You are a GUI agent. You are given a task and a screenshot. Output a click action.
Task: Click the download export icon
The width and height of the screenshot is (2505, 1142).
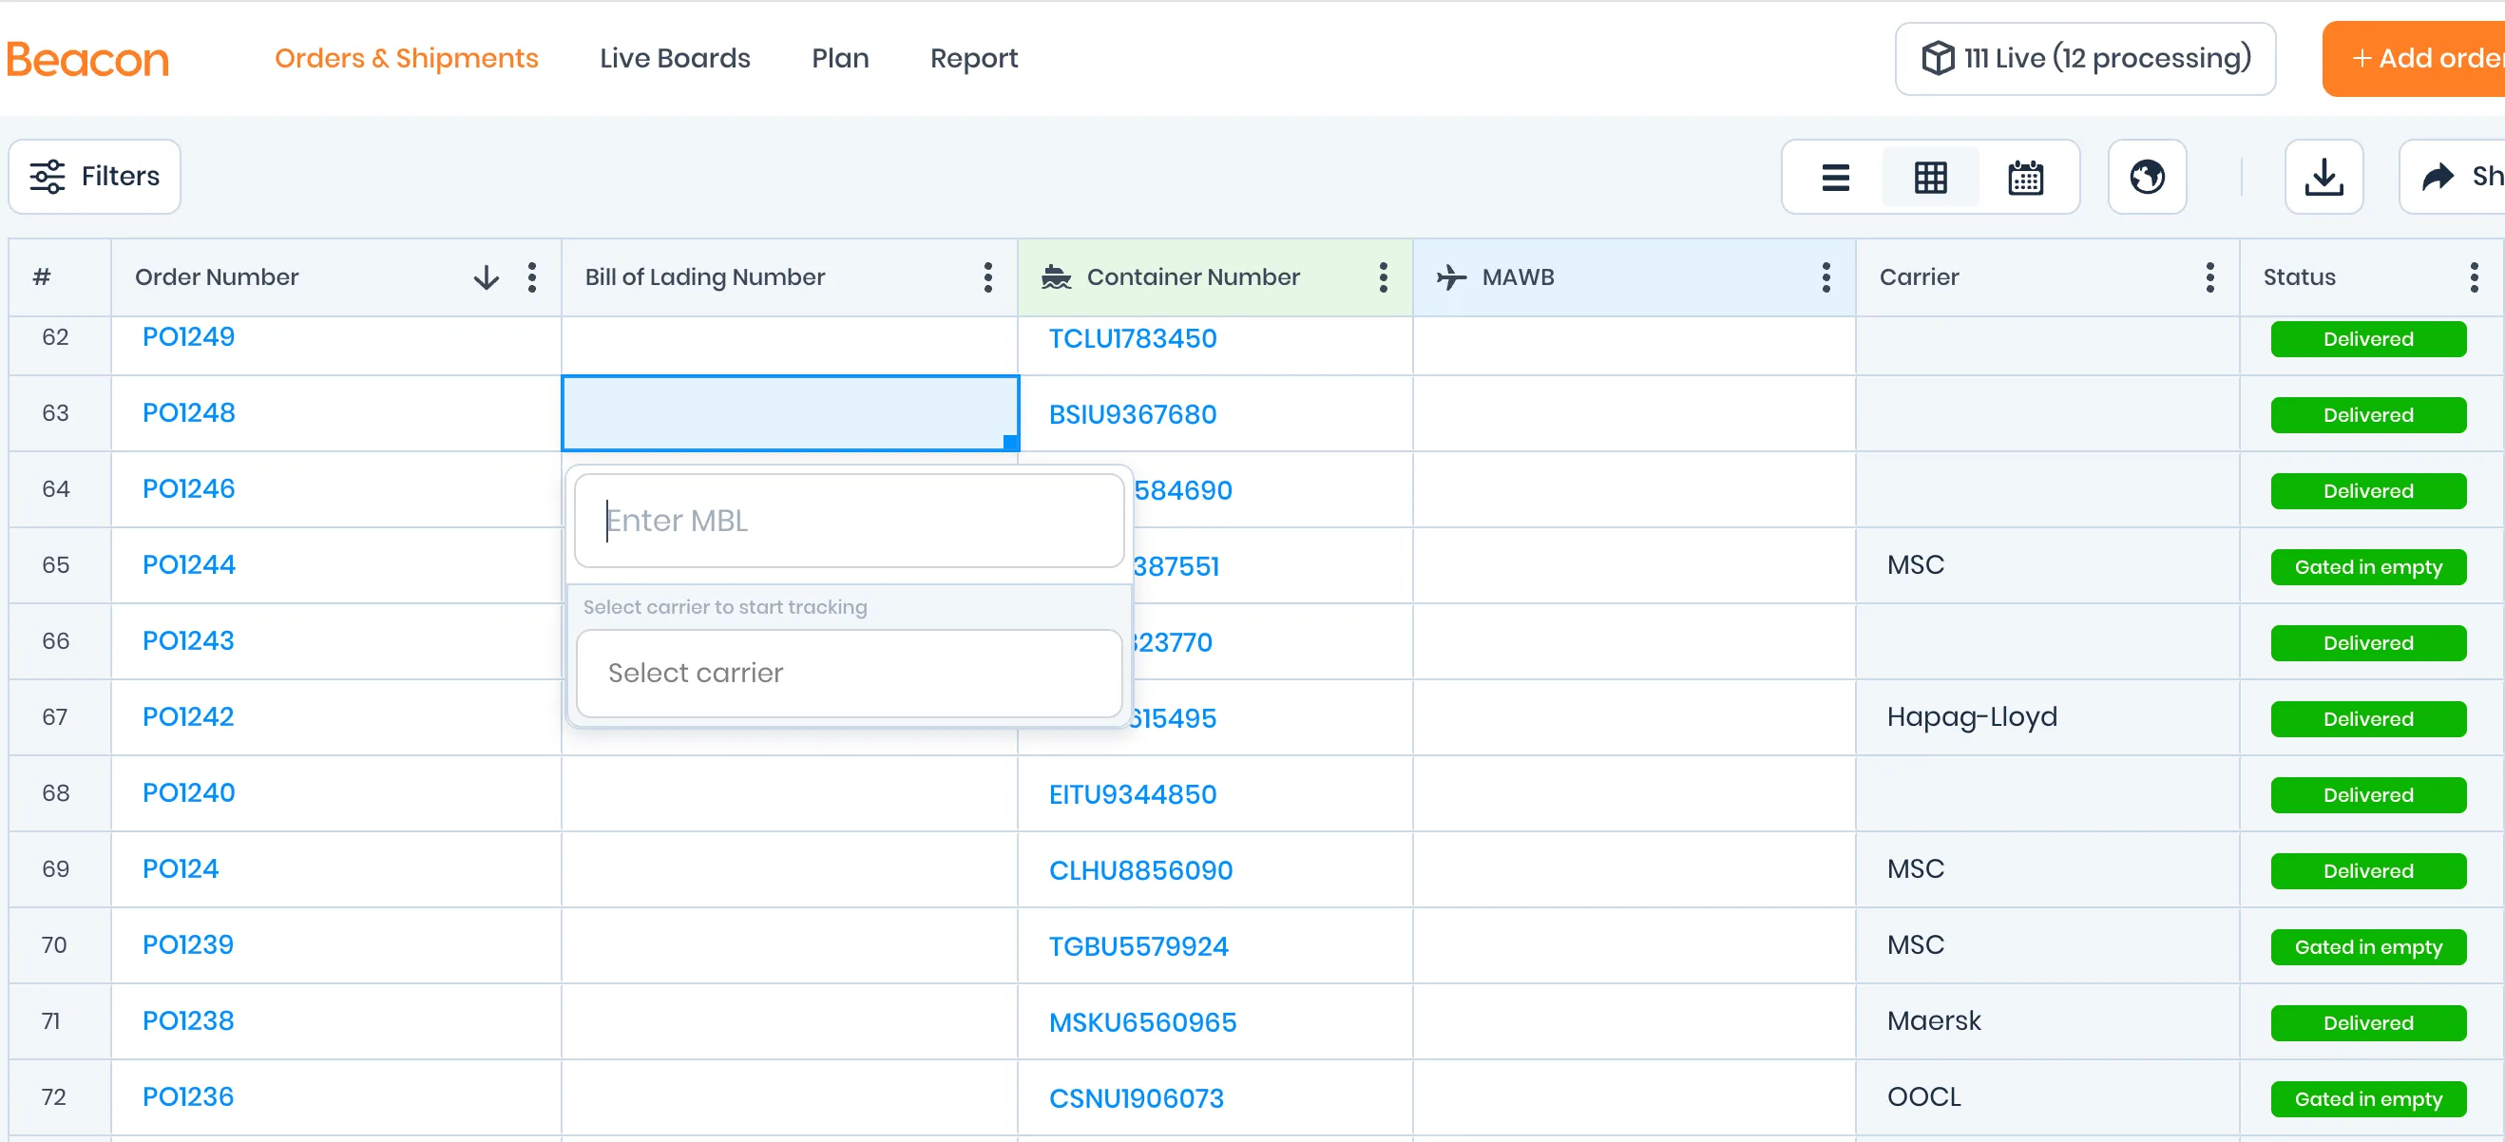(x=2323, y=177)
